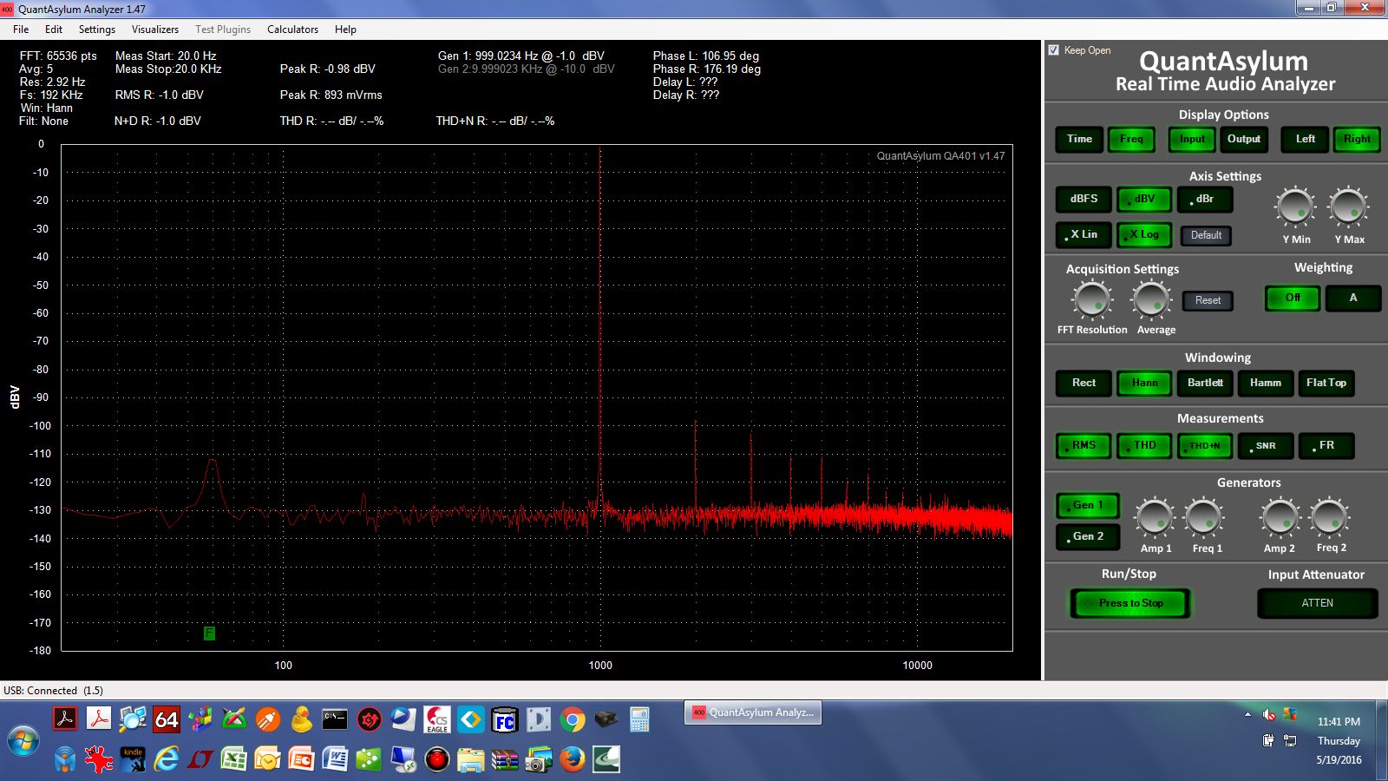Open WinRAR from the taskbar
Image resolution: width=1388 pixels, height=781 pixels.
504,759
